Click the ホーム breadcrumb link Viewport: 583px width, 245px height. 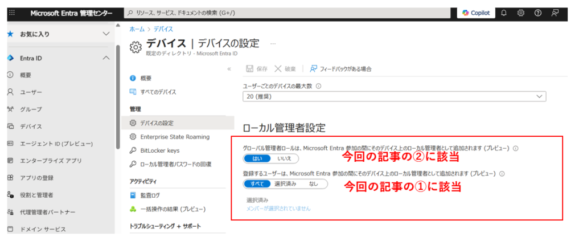coord(137,29)
